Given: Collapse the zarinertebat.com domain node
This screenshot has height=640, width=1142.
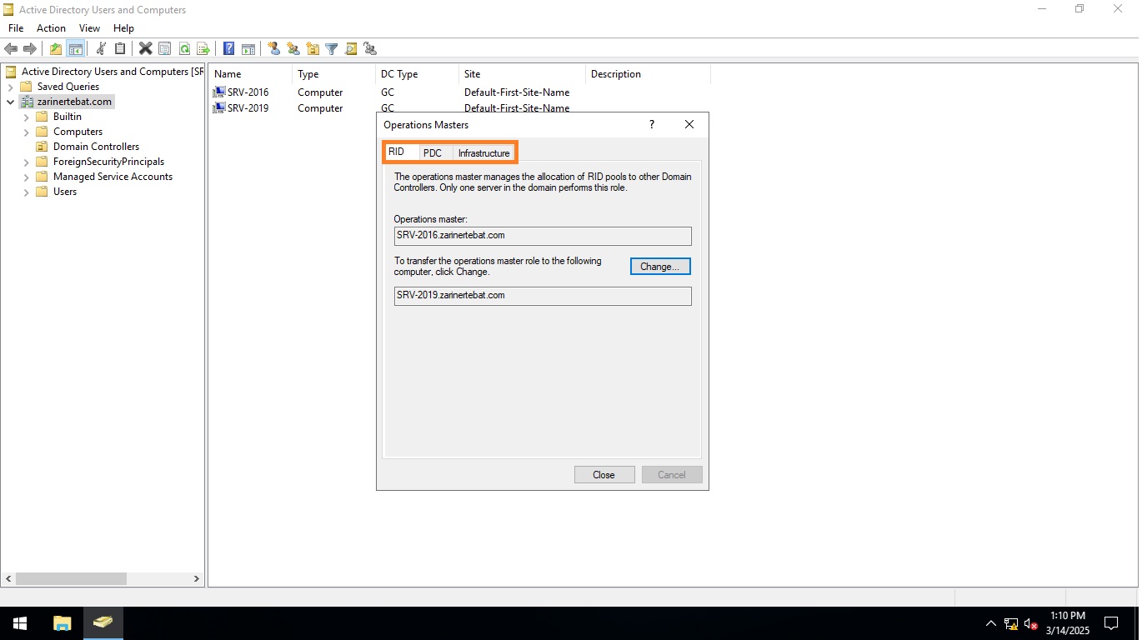Looking at the screenshot, I should pyautogui.click(x=10, y=102).
